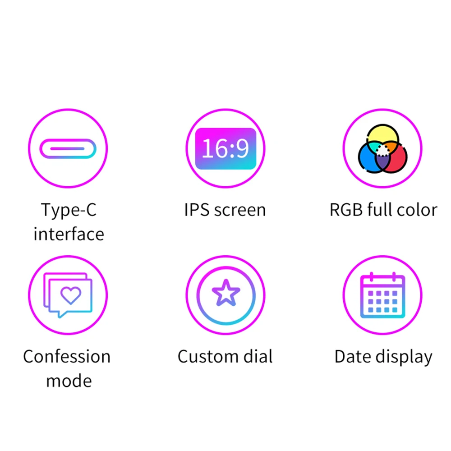This screenshot has width=451, height=451.
Task: Click the Type-C port icon
Action: coord(68,148)
